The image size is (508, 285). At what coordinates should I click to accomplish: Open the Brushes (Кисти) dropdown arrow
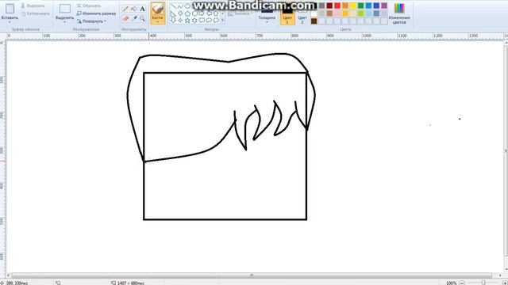pos(158,21)
